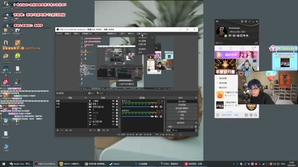The width and height of the screenshot is (298, 167).
Task: Pop out the Sources dock panel icon
Action: click(x=118, y=98)
